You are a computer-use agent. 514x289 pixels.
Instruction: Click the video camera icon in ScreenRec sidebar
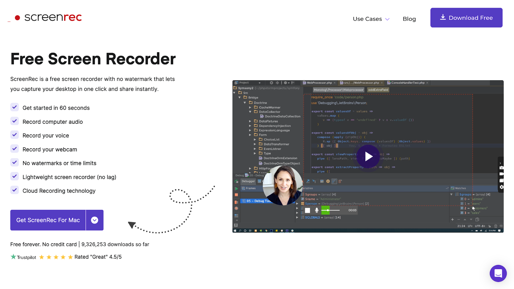(501, 174)
